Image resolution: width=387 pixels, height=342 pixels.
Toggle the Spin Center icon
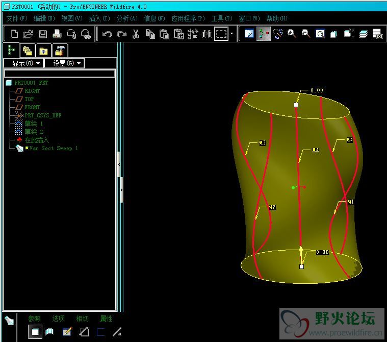(263, 34)
